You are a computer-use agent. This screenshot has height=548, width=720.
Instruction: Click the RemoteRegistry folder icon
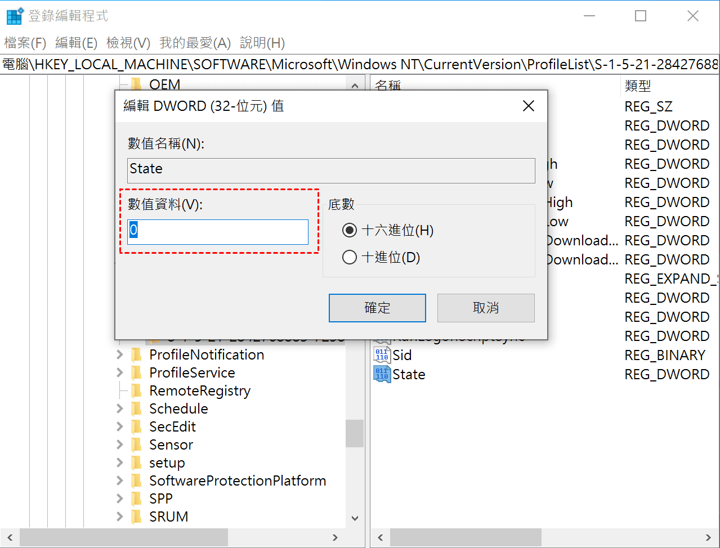pyautogui.click(x=136, y=390)
